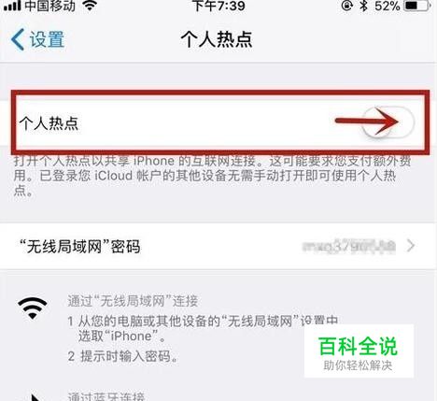Tap the 设置 back link
Viewport: 437px width, 401px height.
click(47, 39)
